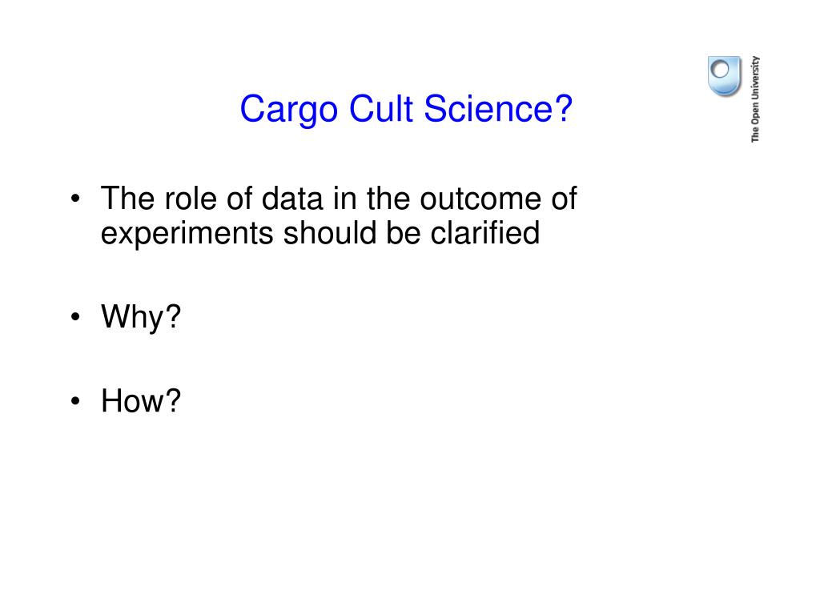
Task: Click the word 'Cargo' in the title
Action: pyautogui.click(x=288, y=110)
